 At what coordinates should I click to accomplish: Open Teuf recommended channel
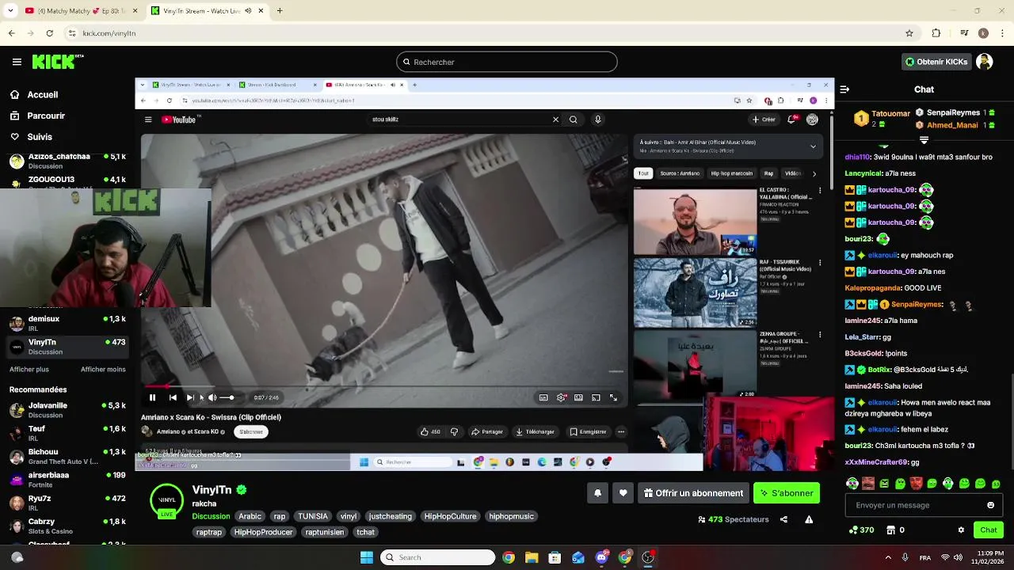pyautogui.click(x=67, y=433)
